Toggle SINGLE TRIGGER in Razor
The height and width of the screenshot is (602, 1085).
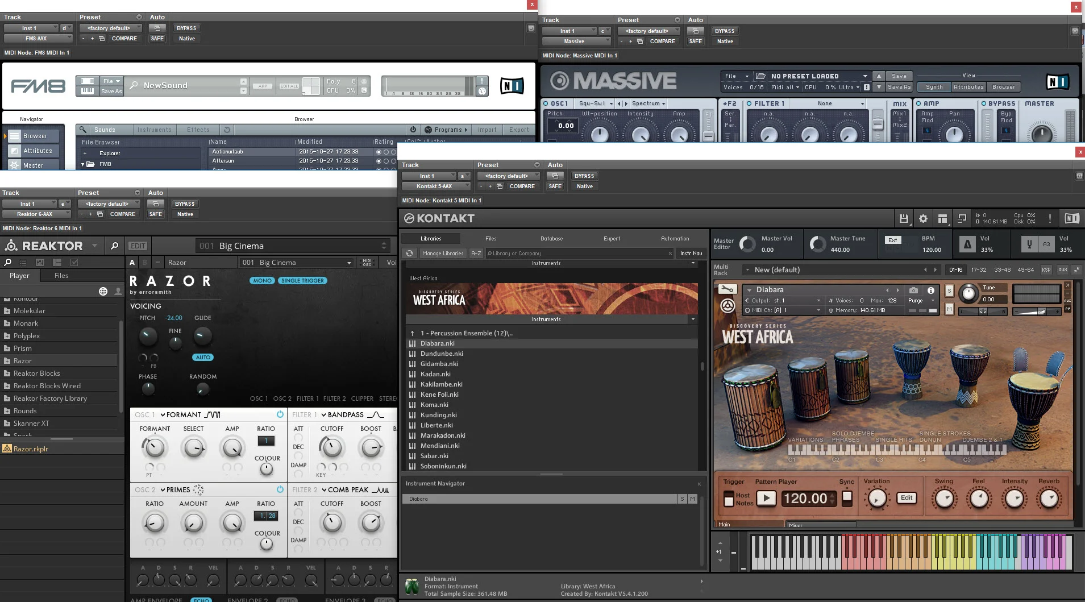[302, 280]
